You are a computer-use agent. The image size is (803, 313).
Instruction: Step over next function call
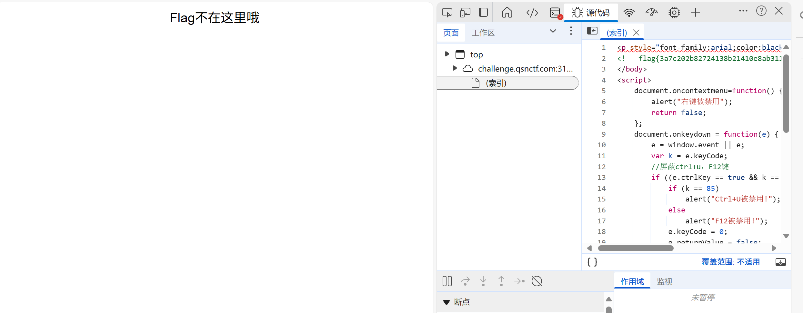coord(465,281)
